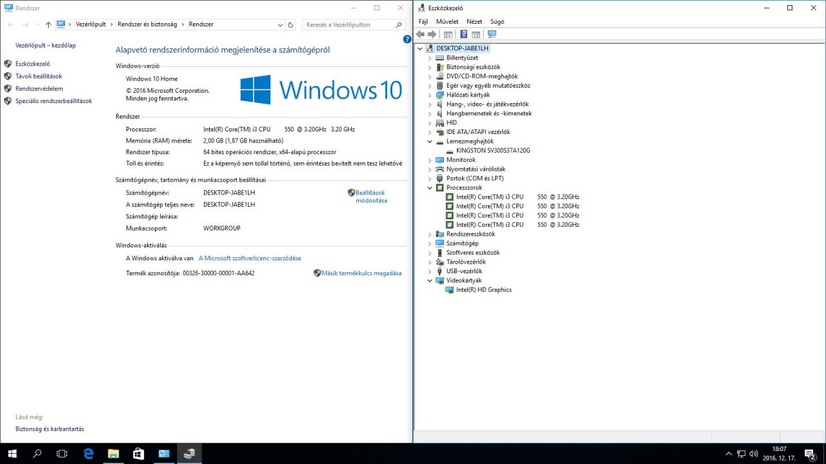Click the up arrow in Rendszer window navigation
The height and width of the screenshot is (464, 826).
(x=48, y=24)
